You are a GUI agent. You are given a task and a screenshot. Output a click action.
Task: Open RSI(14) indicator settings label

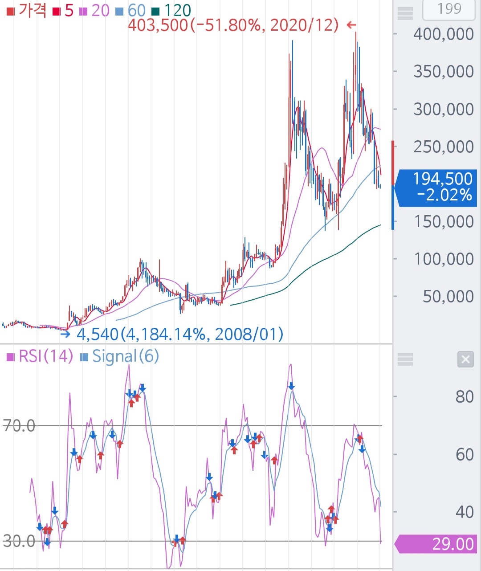[40, 356]
